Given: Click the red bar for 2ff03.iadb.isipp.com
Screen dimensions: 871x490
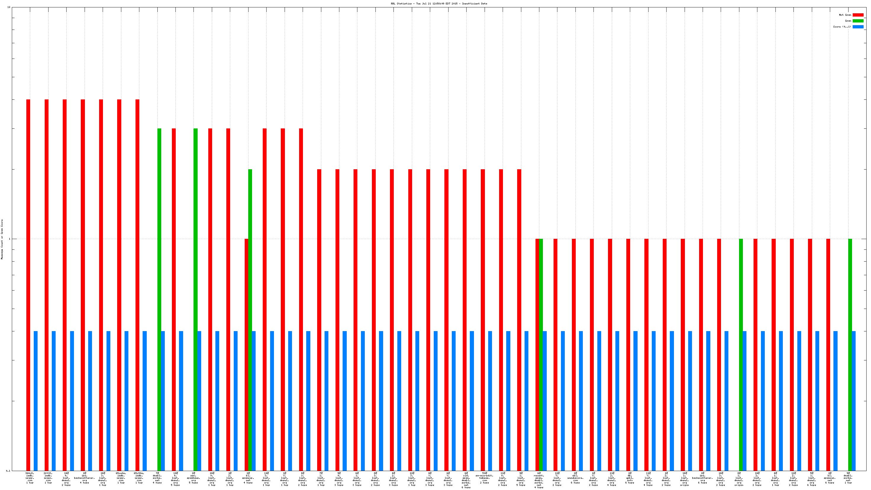Looking at the screenshot, I should [46, 284].
